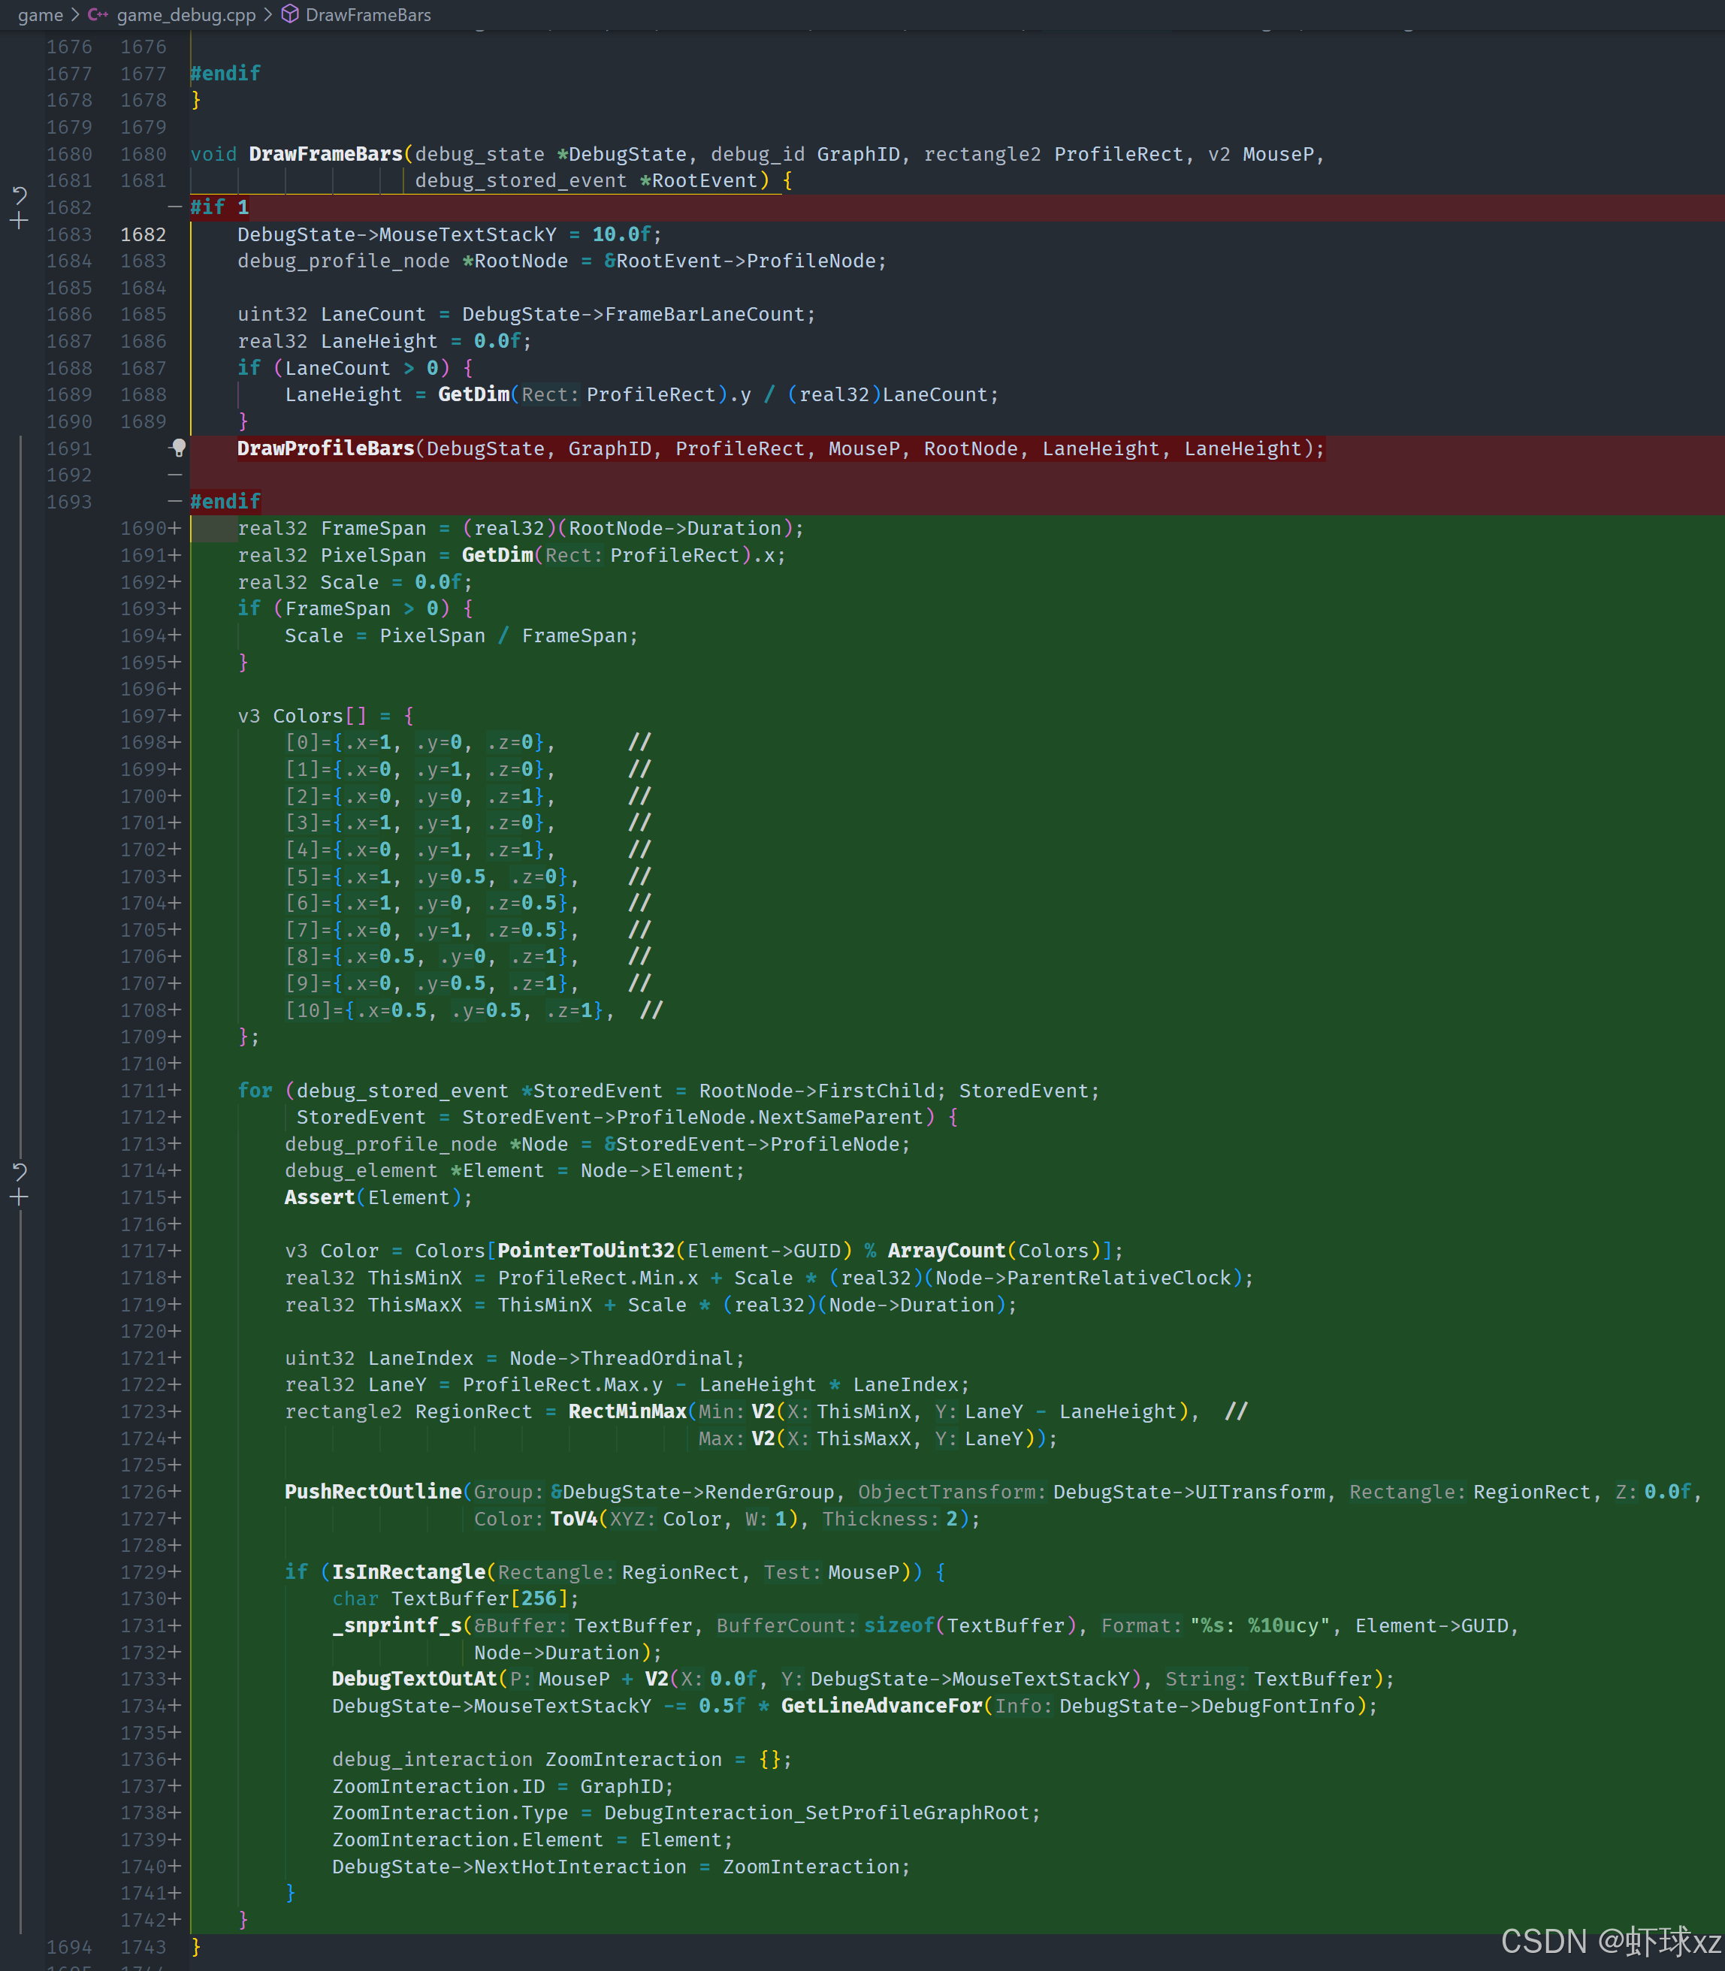Click the GetLineAdvanceFor function name
This screenshot has width=1725, height=1971.
(881, 1705)
